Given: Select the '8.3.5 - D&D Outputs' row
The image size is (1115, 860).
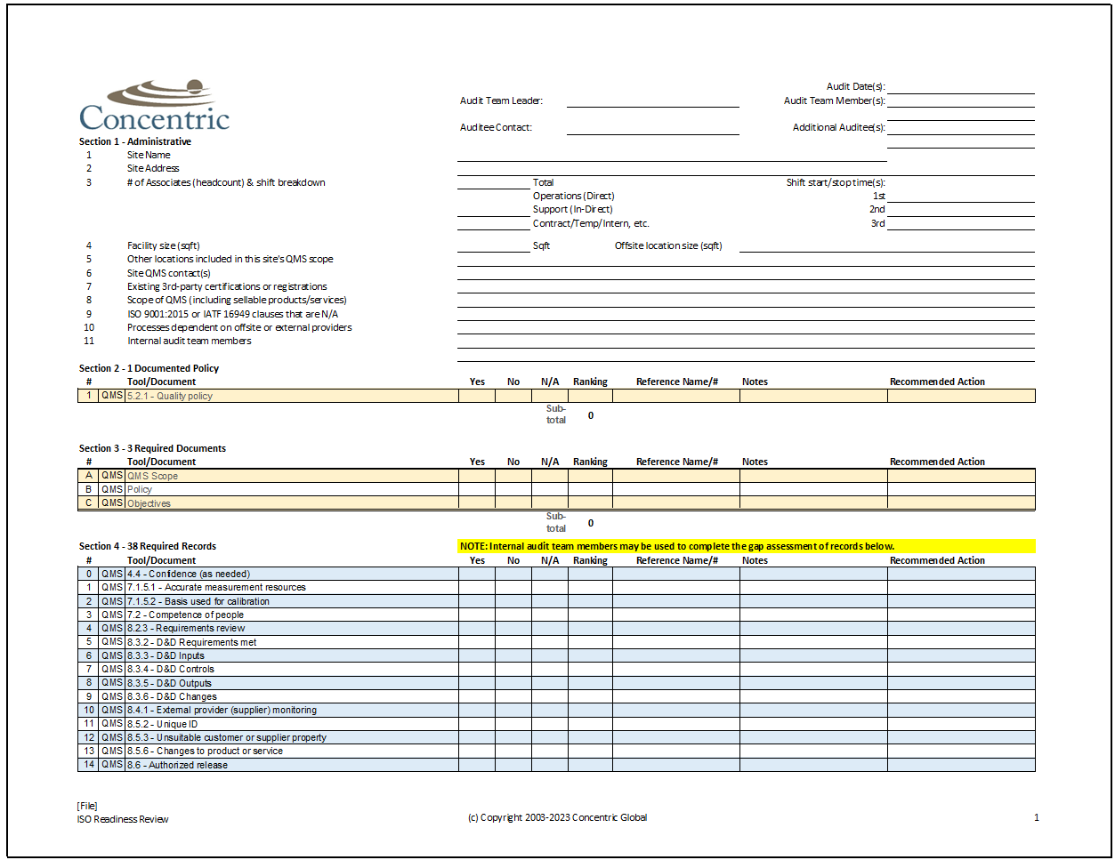Looking at the screenshot, I should click(556, 683).
